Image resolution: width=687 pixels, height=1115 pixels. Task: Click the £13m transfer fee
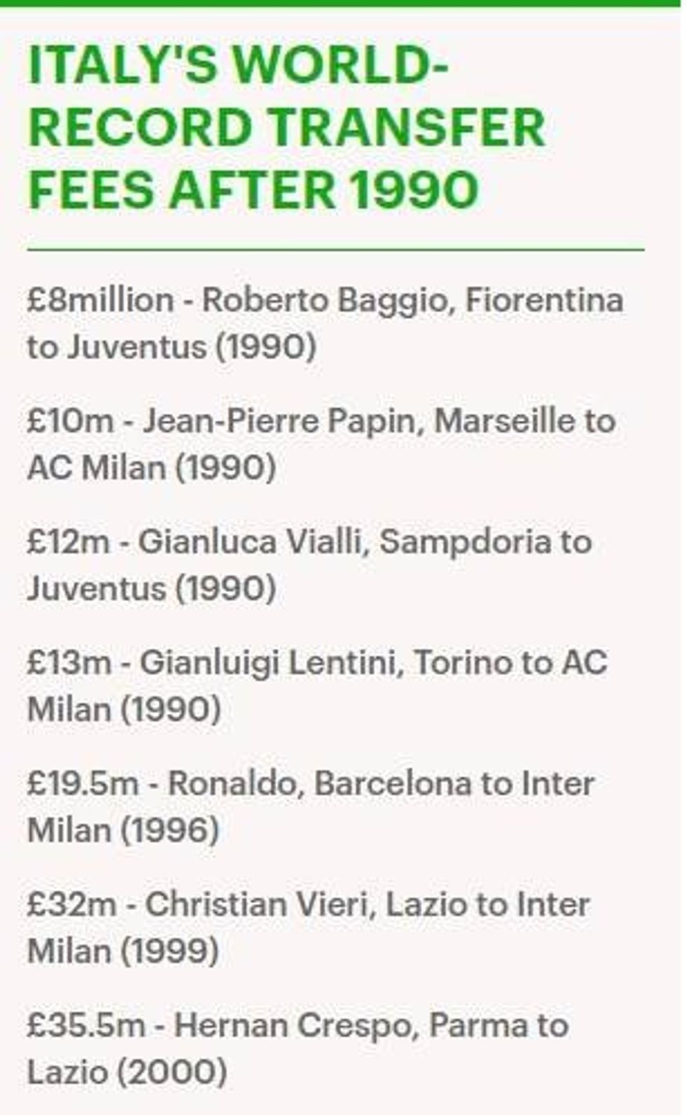[69, 663]
